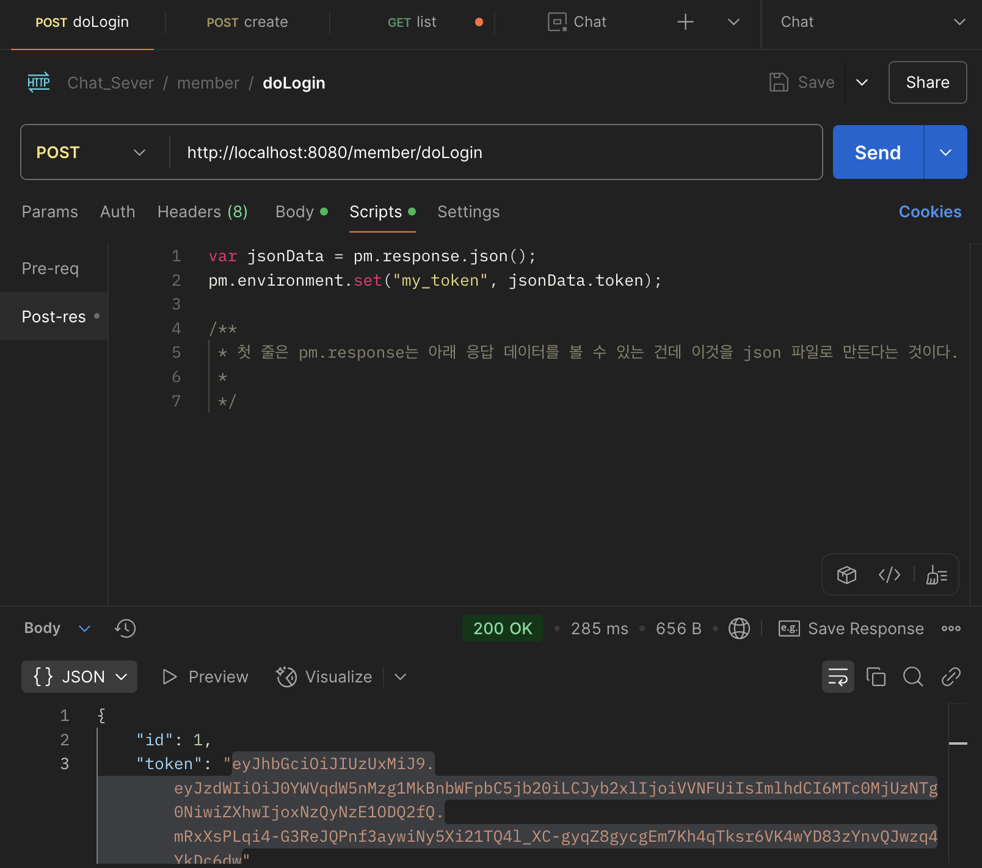Click the Save Response label
The image size is (982, 868).
pos(866,628)
